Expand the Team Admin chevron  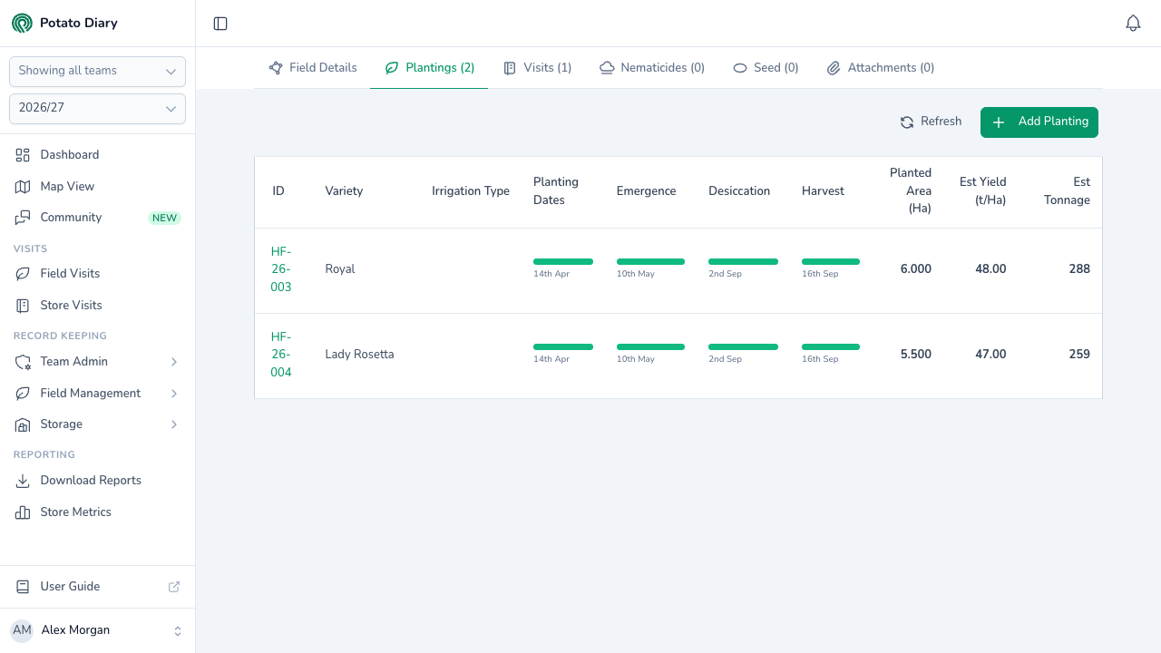[174, 362]
